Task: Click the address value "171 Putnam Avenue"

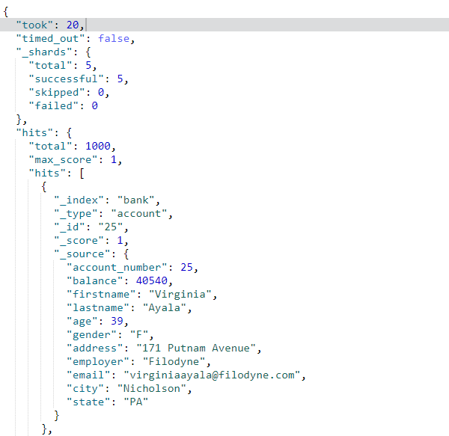Action: point(196,348)
